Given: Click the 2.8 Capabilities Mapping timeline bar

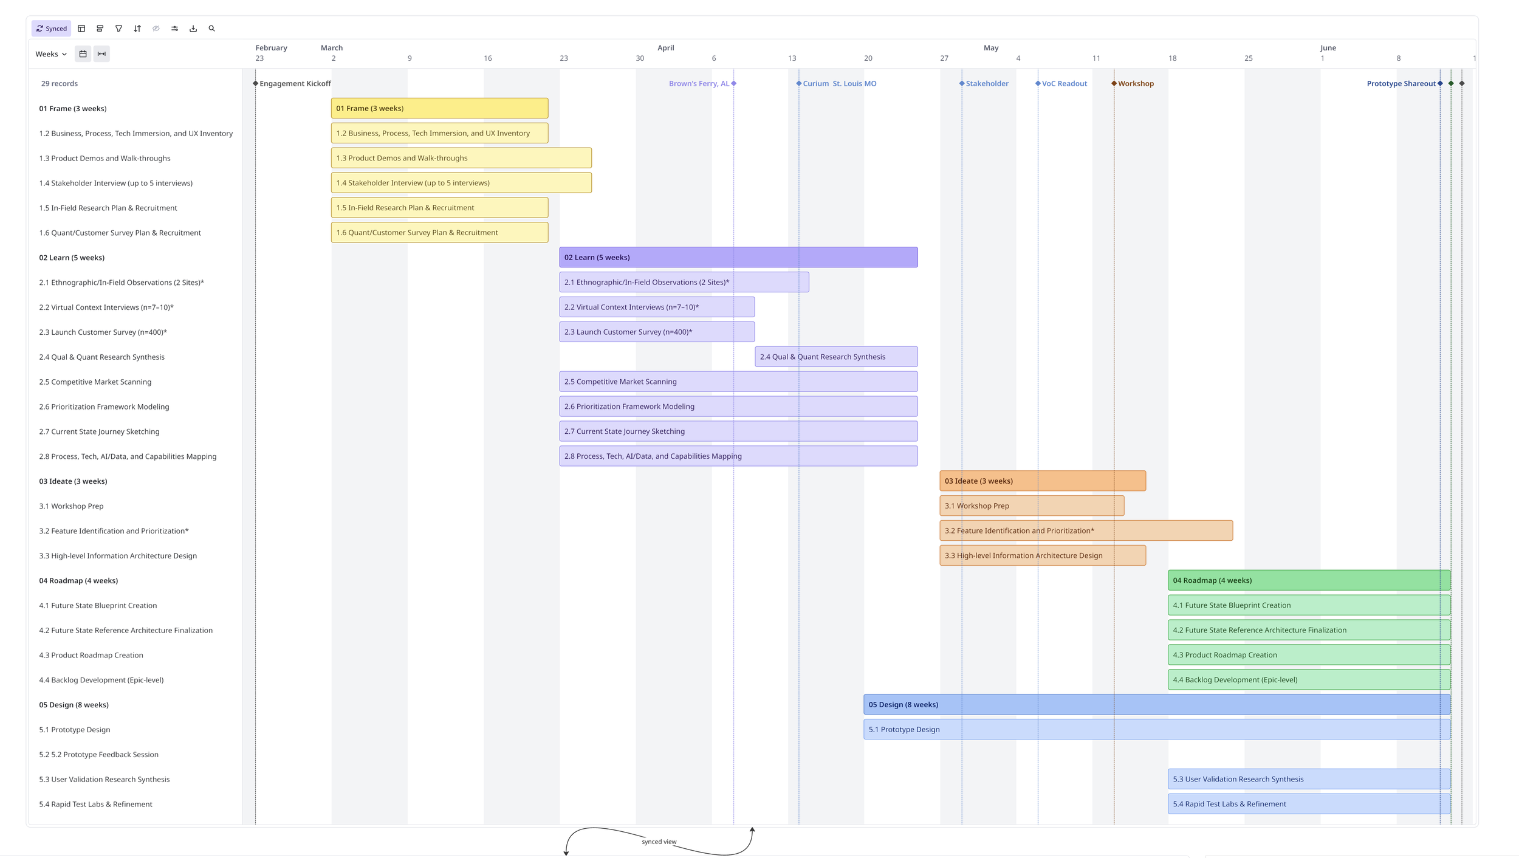Looking at the screenshot, I should (x=738, y=456).
